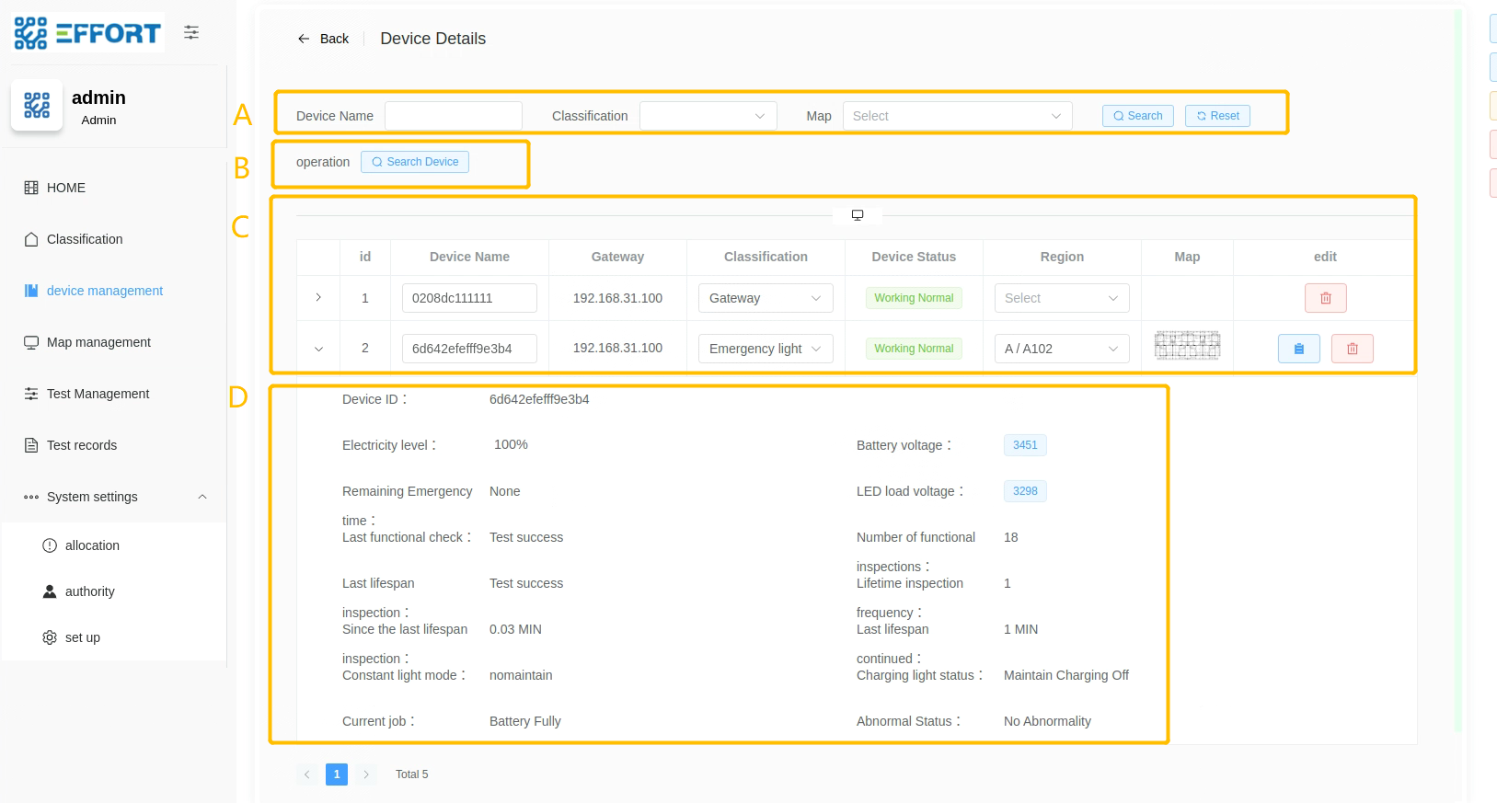This screenshot has height=803, width=1497.
Task: Click the red delete icon for device 0208dc111111
Action: [1325, 298]
